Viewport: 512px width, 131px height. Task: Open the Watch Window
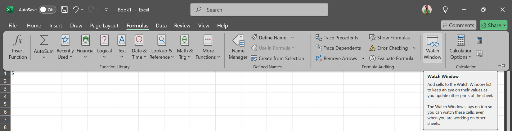(432, 47)
